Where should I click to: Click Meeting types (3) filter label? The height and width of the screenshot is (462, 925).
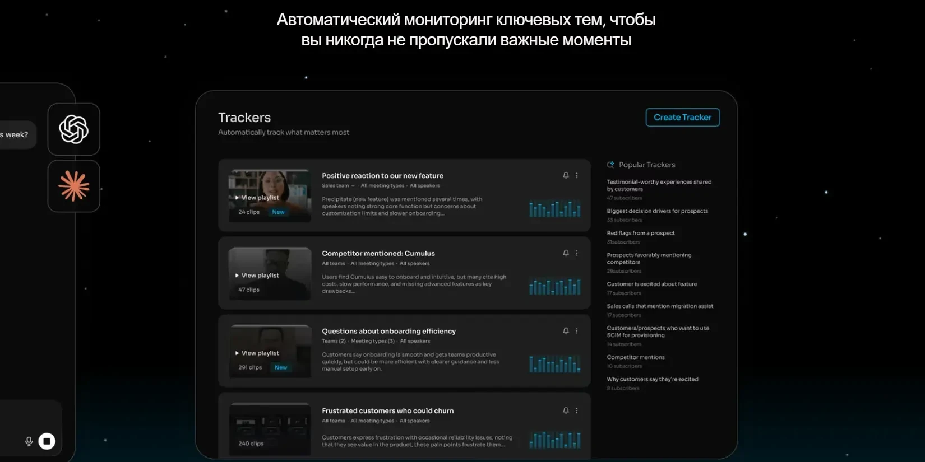(x=373, y=341)
